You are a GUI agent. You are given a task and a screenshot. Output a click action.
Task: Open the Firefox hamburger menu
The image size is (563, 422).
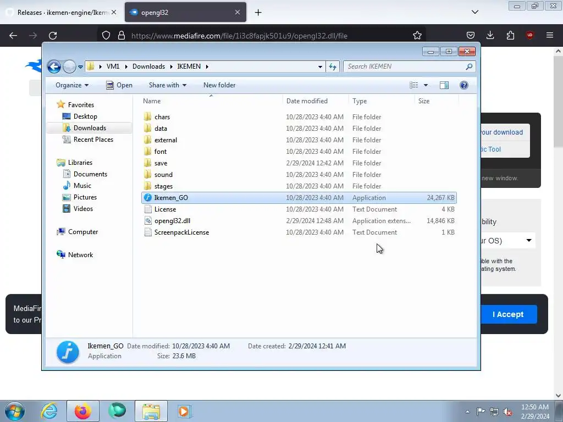click(550, 35)
